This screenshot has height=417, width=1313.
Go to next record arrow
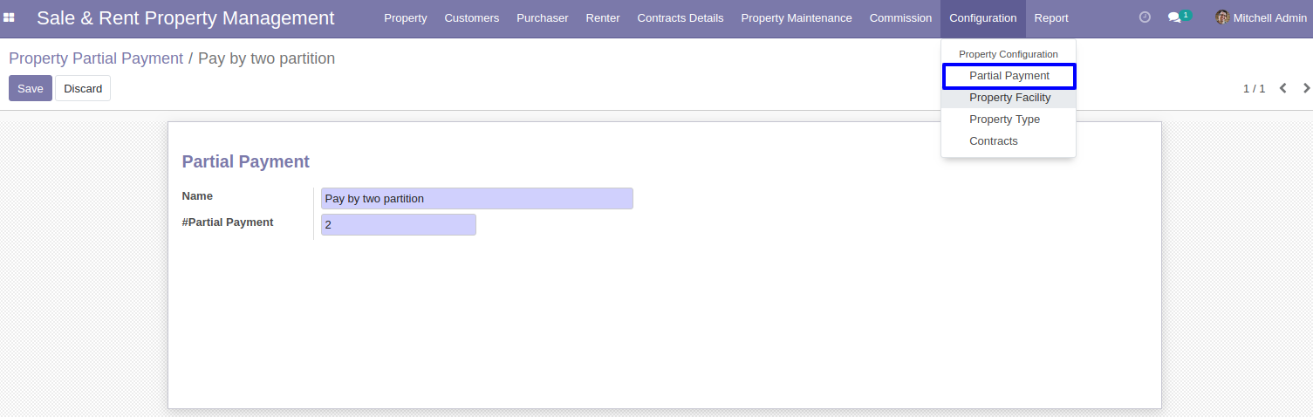(1306, 88)
